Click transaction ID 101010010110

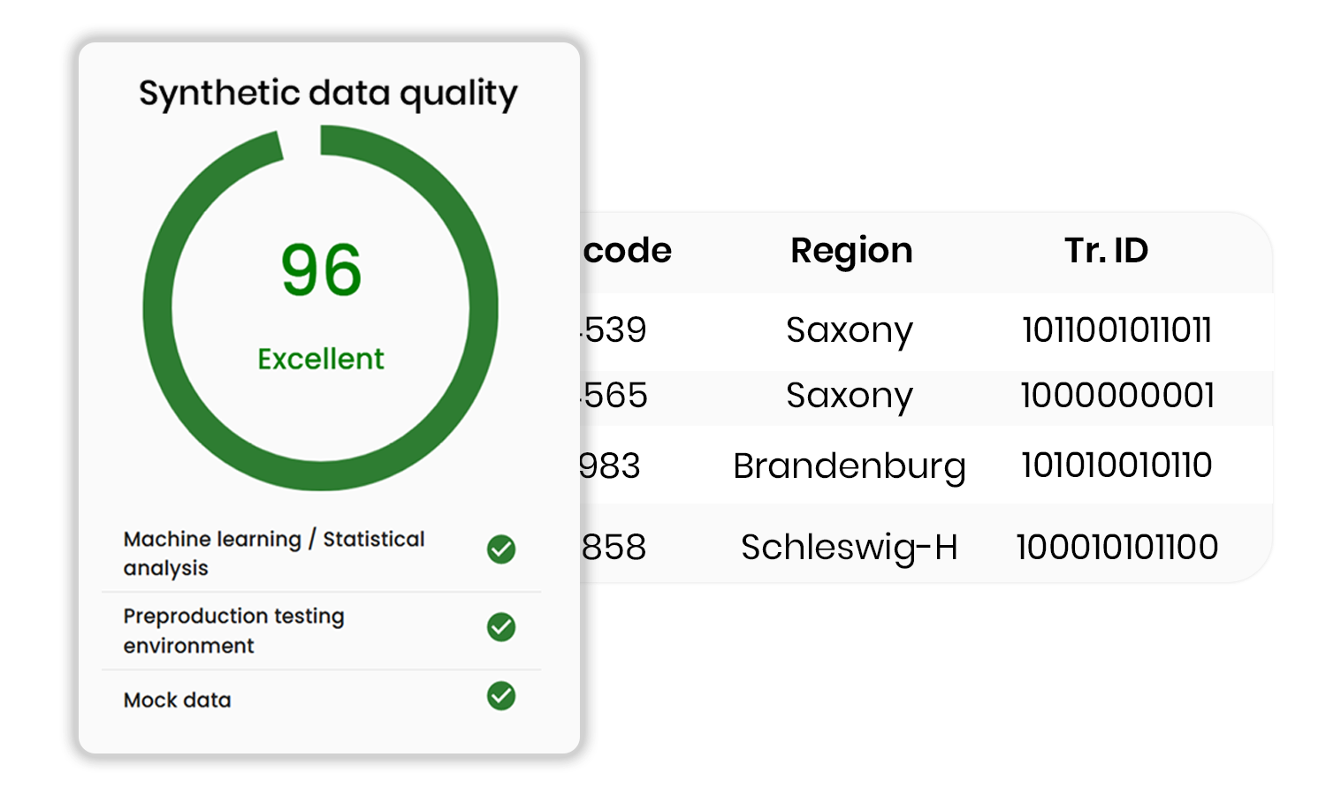point(1116,466)
